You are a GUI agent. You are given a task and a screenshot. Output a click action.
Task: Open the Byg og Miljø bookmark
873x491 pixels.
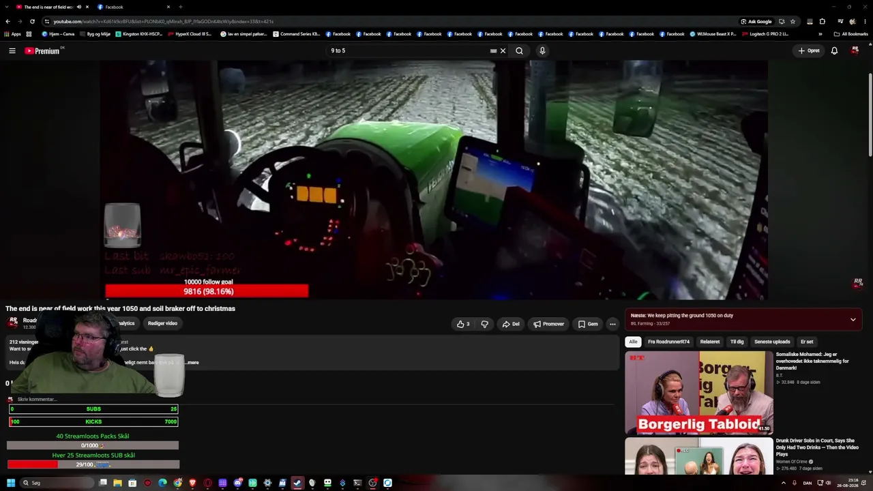(x=95, y=34)
